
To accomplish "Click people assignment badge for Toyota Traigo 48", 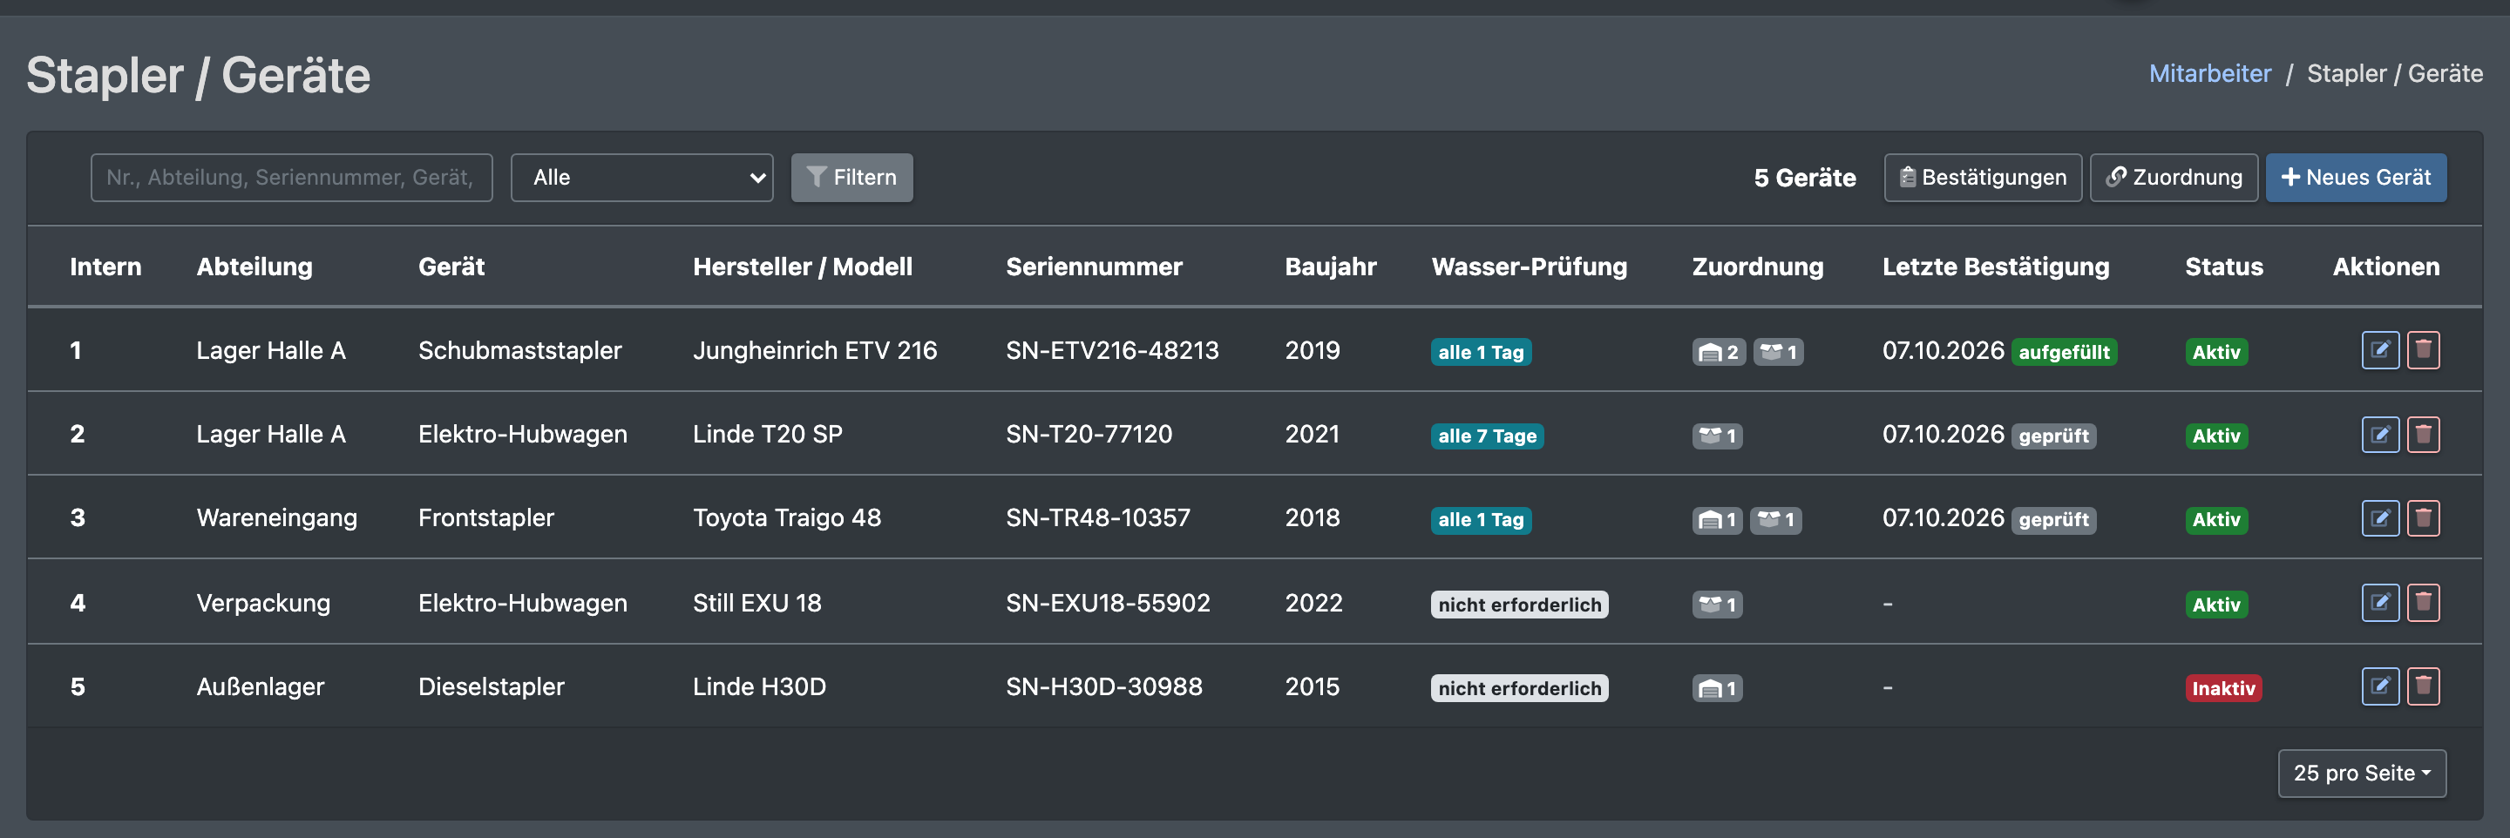I will pyautogui.click(x=1775, y=519).
